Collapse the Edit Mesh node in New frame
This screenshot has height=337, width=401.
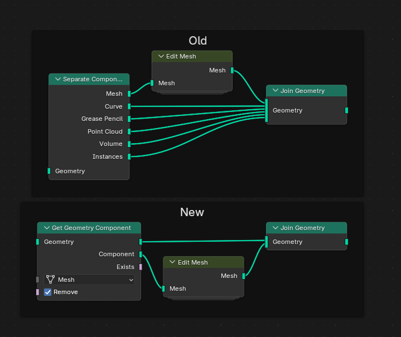[x=172, y=262]
